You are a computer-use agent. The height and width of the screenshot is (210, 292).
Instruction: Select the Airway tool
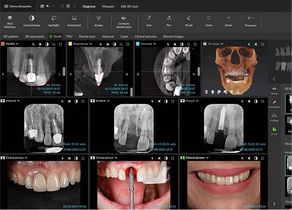point(98,21)
